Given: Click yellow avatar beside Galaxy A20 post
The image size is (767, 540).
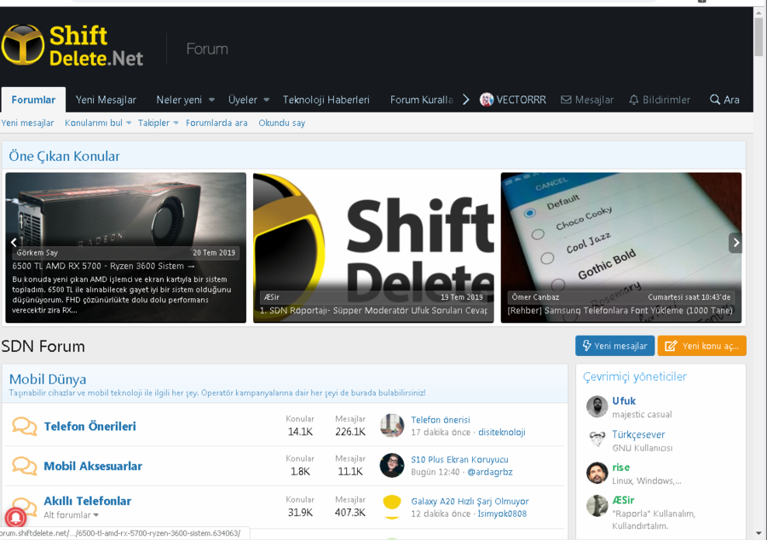Looking at the screenshot, I should [x=392, y=506].
